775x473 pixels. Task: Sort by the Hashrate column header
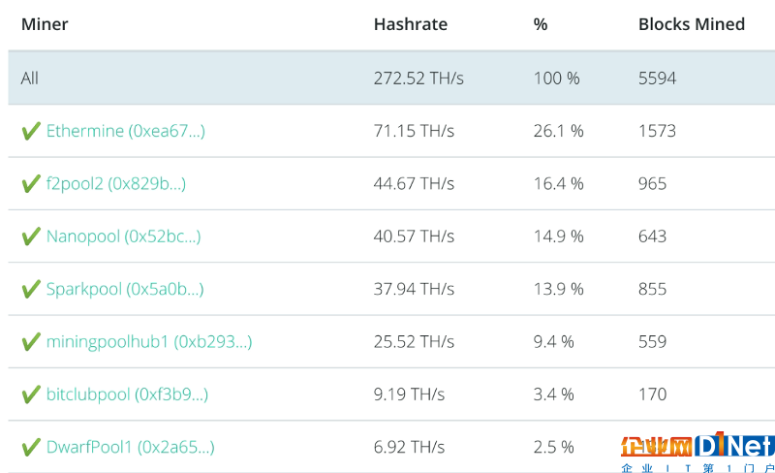410,24
